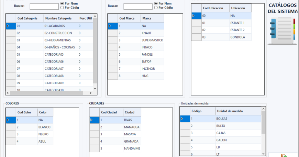Screen dimensions: 299x157
Task: Click Unidad de medida column header
Action: [238, 111]
